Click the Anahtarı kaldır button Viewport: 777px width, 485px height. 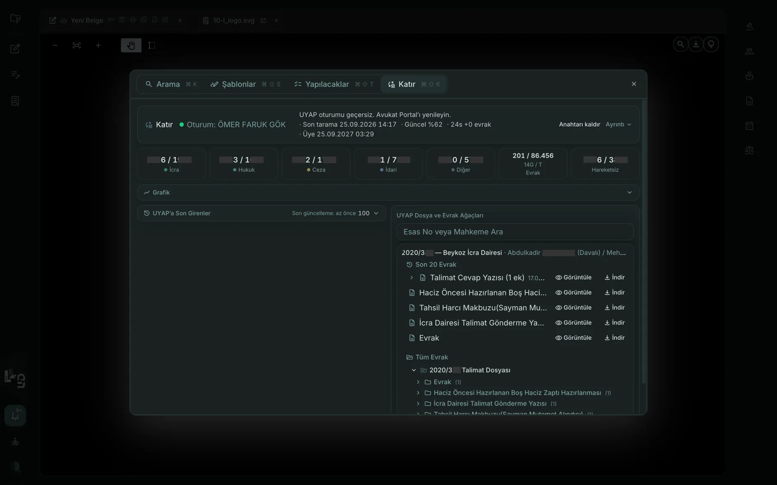click(x=579, y=125)
